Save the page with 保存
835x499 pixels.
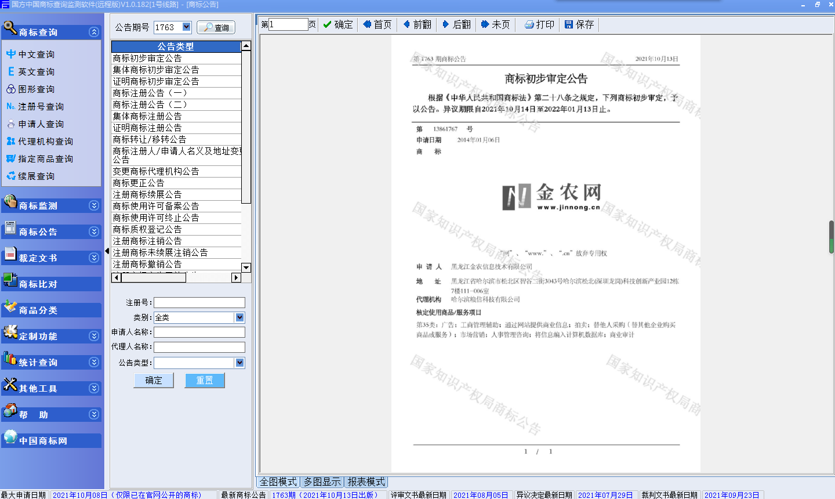(x=579, y=24)
